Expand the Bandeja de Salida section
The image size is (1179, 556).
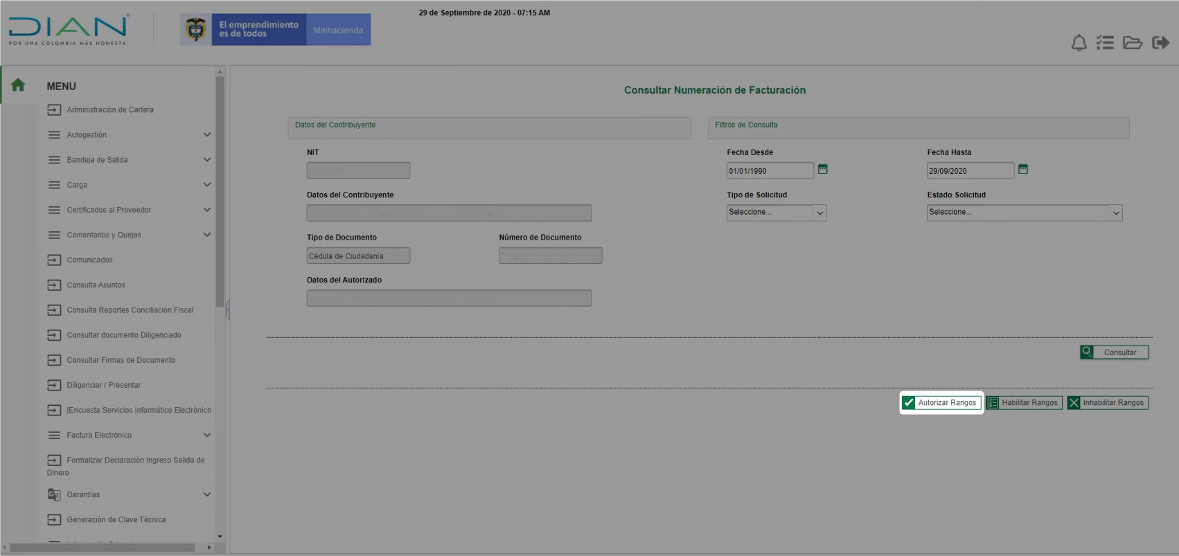click(206, 160)
